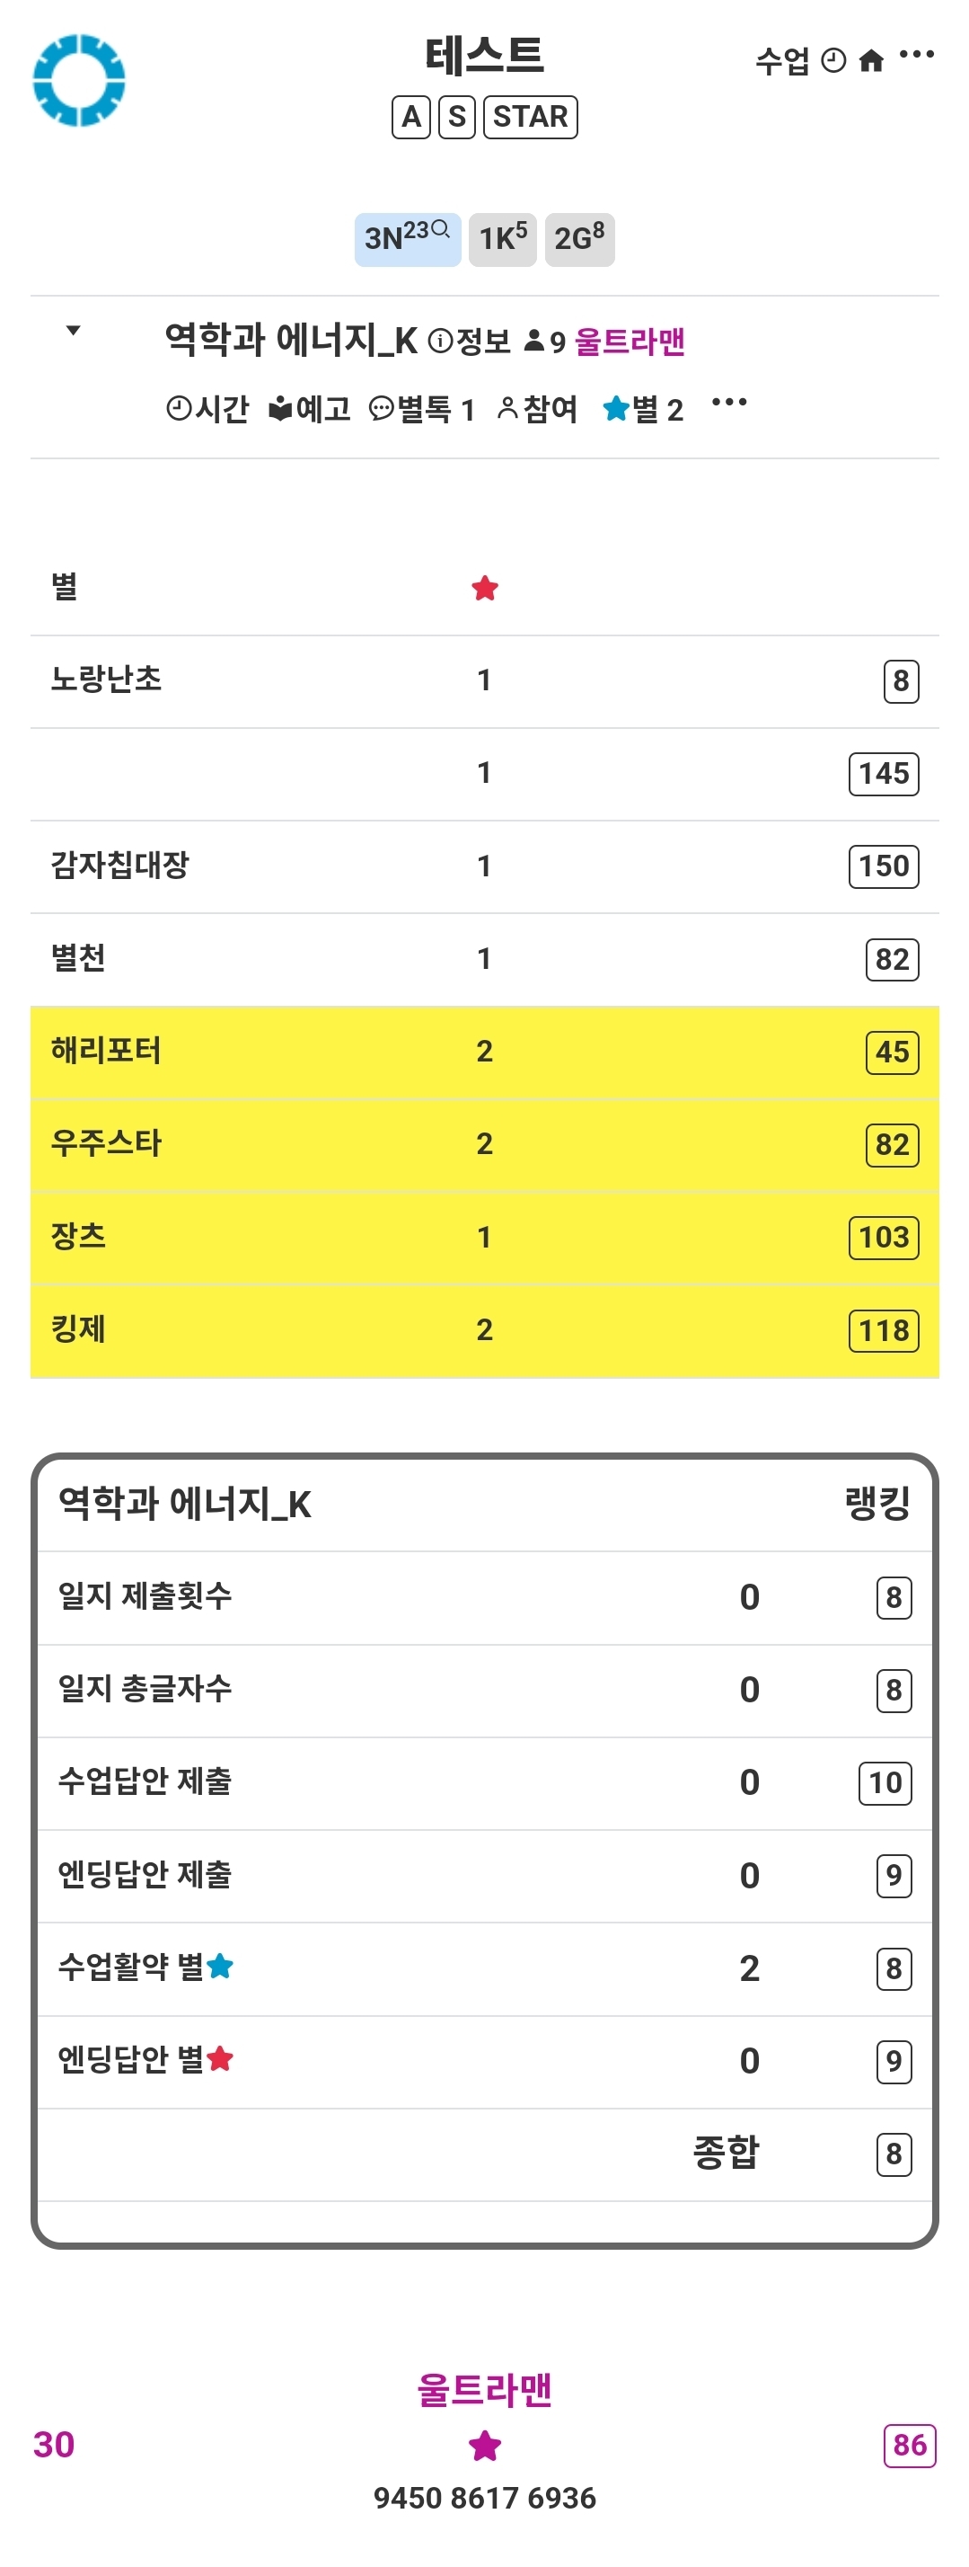The height and width of the screenshot is (2567, 969).
Task: Open 시간 with clock icon
Action: pyautogui.click(x=207, y=409)
